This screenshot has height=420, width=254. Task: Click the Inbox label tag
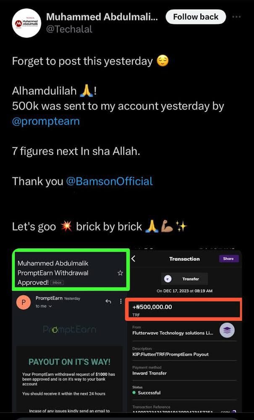point(57,283)
